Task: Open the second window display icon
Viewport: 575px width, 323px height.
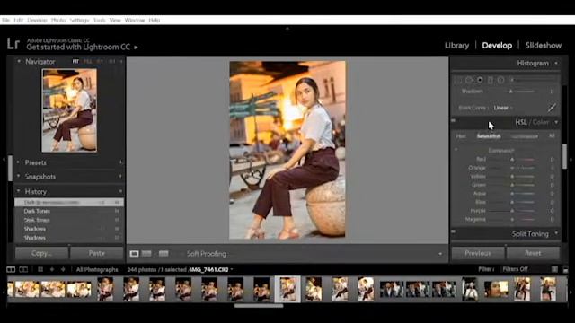Action: [23, 269]
